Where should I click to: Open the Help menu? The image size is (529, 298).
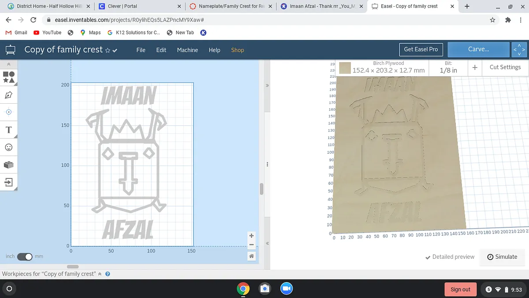(214, 50)
